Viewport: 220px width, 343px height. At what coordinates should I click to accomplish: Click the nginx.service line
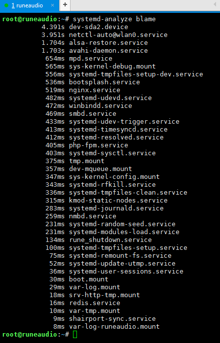[x=83, y=90]
